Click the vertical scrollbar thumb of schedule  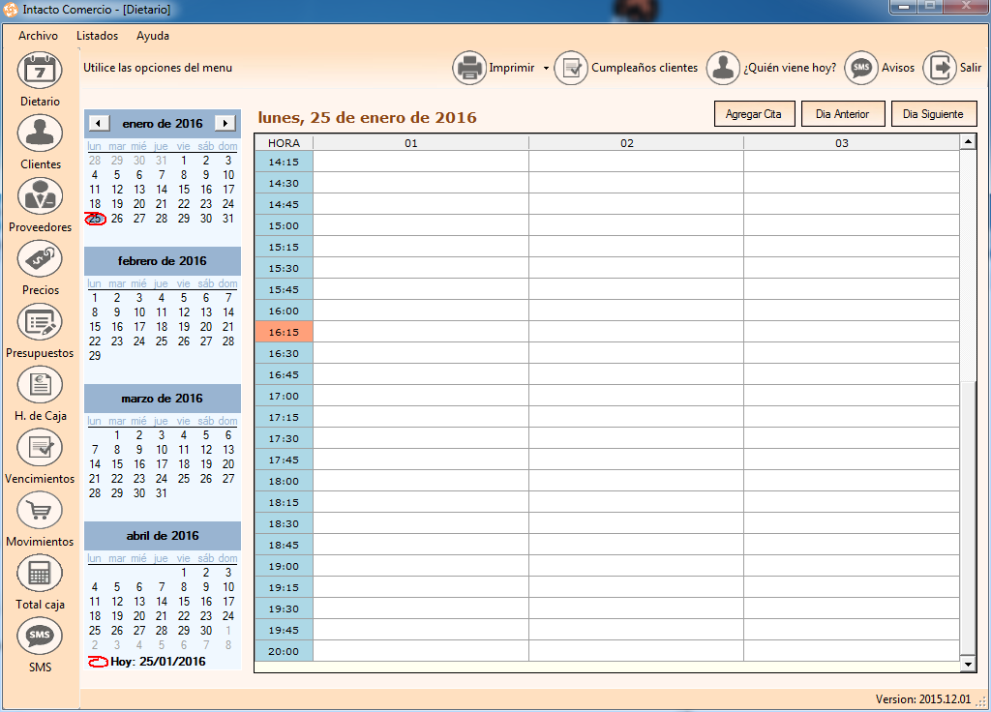[968, 519]
